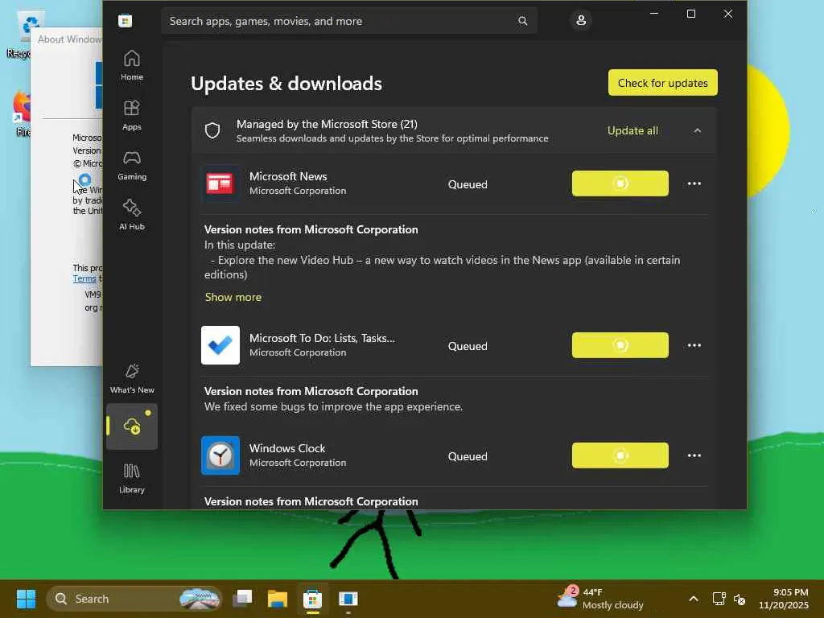Image resolution: width=824 pixels, height=618 pixels.
Task: Expand News version notes with Show more
Action: [x=233, y=297]
